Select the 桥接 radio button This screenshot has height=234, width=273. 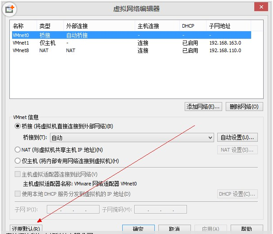[18, 126]
